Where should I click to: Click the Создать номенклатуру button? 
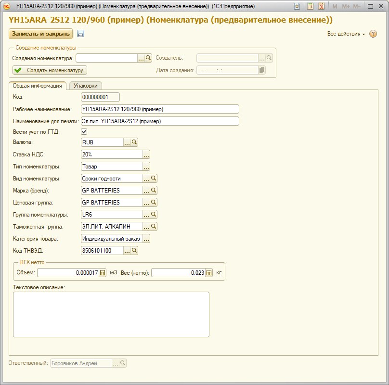[50, 70]
